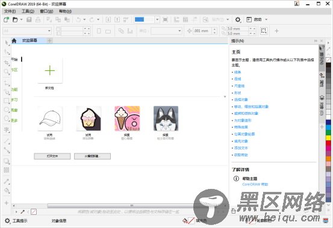333x228 pixels.
Task: Select the Connector tool
Action: coord(7,150)
